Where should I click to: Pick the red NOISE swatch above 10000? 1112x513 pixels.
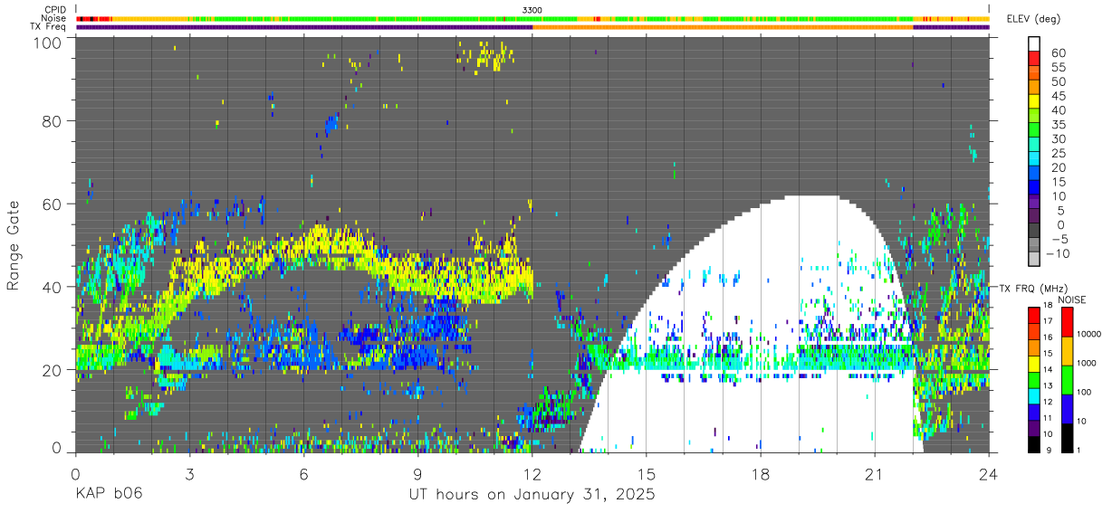(x=1067, y=322)
